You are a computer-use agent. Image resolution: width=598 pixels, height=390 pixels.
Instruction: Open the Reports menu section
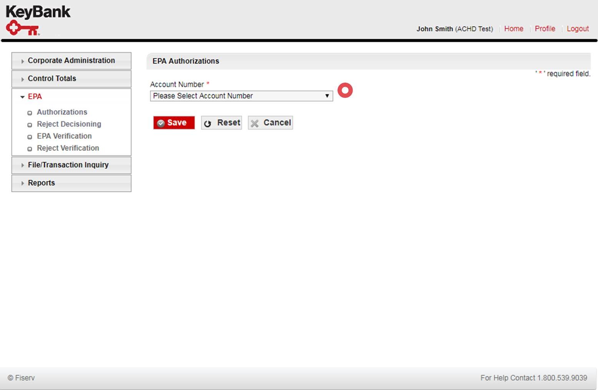point(41,183)
